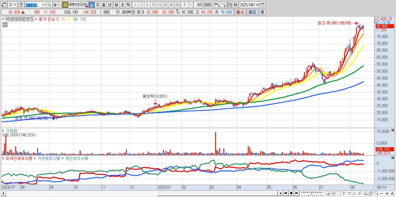Click the stacked chart windows icon
This screenshot has height=197, width=396.
tap(371, 193)
